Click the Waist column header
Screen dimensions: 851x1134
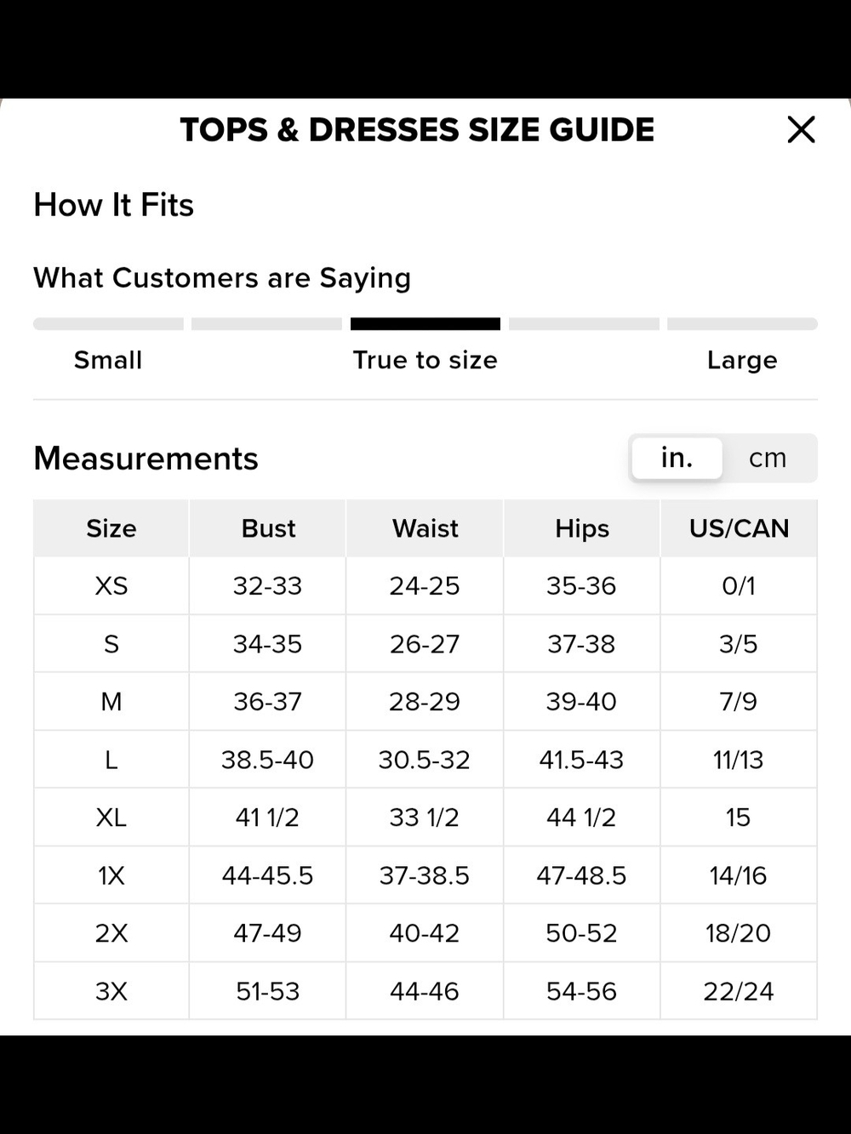click(x=425, y=528)
